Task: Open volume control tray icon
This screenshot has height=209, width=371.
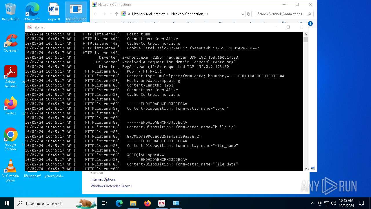Action: click(x=334, y=203)
